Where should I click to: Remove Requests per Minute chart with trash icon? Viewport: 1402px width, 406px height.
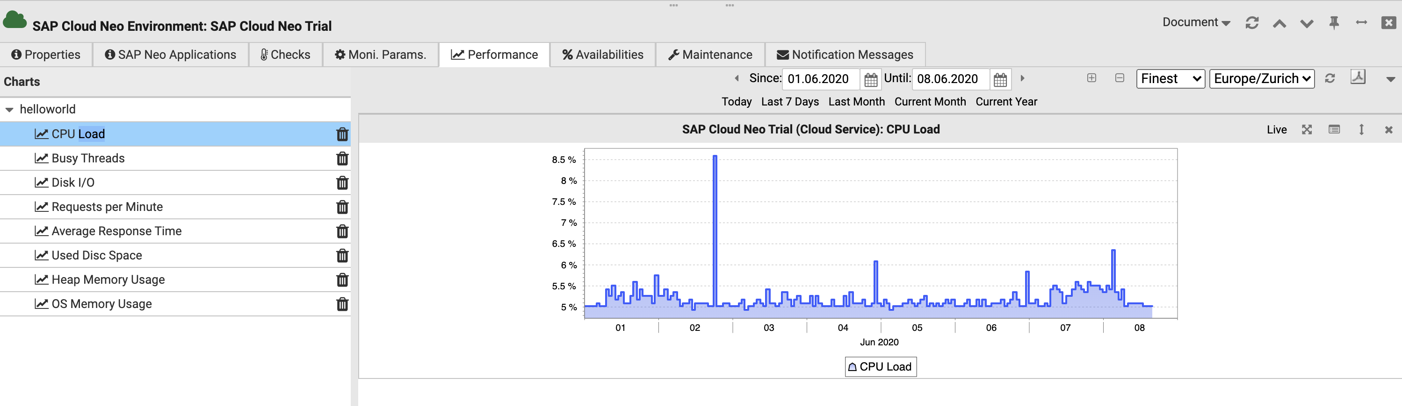(342, 207)
